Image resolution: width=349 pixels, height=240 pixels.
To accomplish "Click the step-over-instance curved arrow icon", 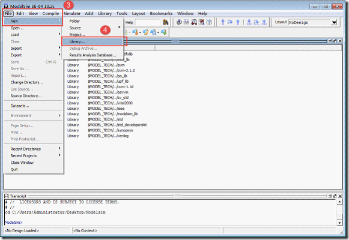I will 256,22.
